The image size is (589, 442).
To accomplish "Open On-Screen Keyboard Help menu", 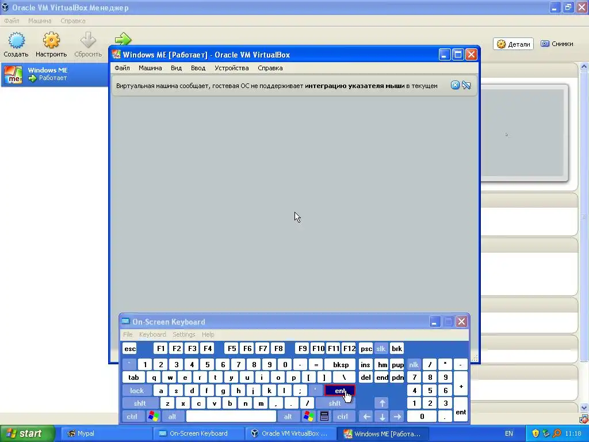I will point(208,334).
